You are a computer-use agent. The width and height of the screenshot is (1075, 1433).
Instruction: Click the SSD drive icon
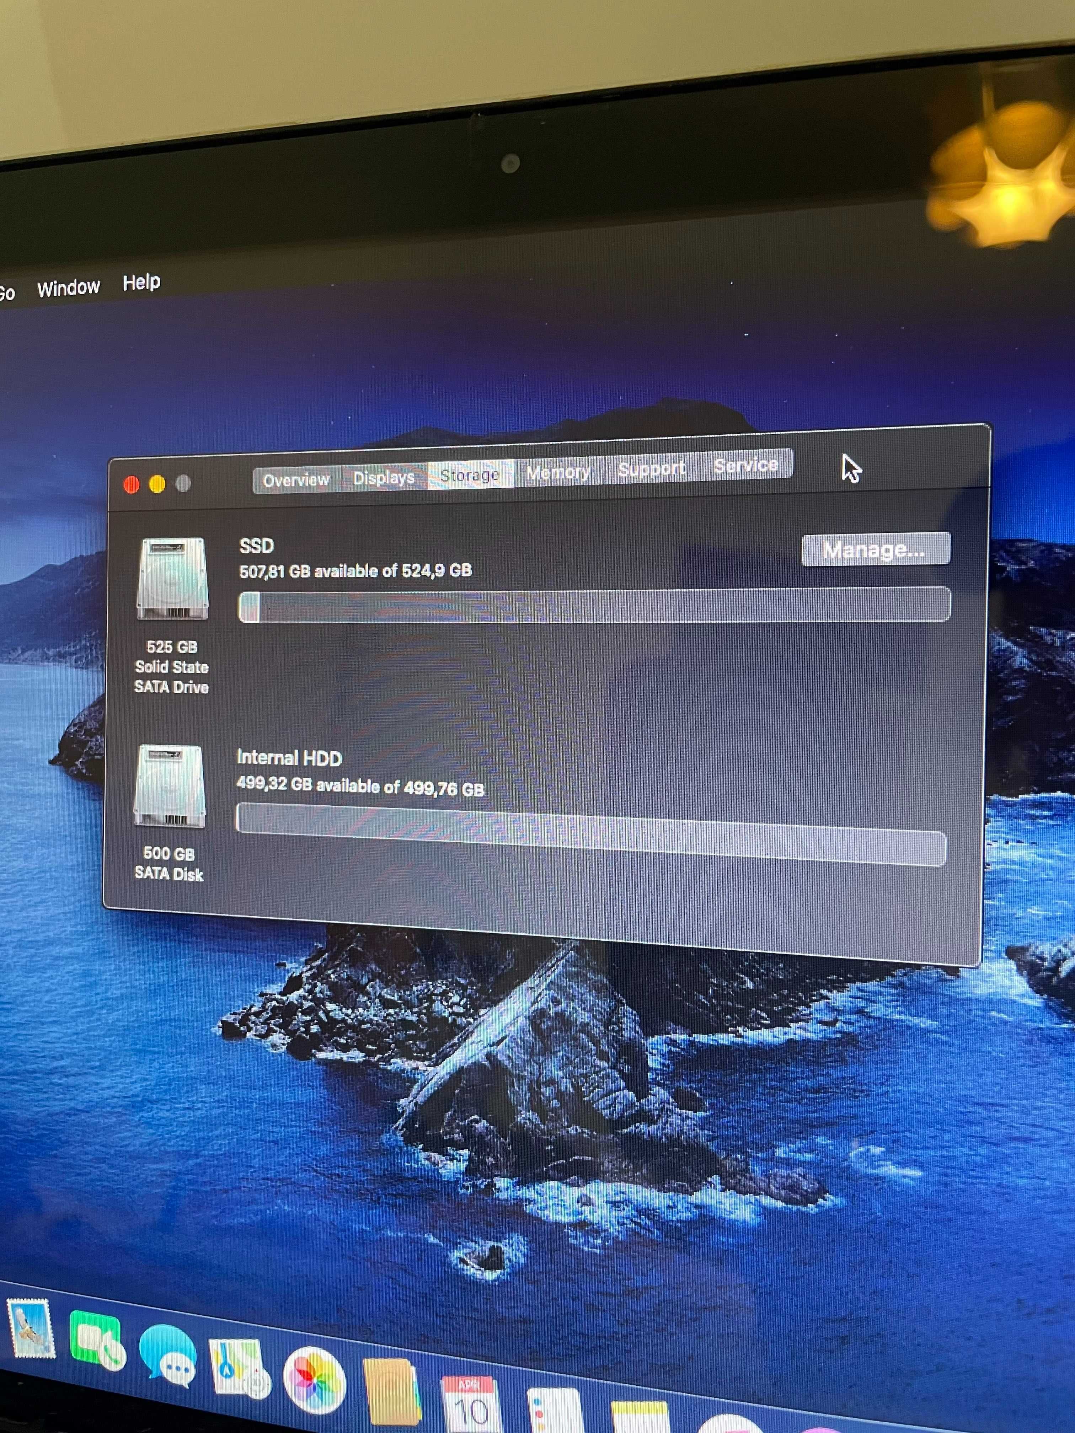click(x=172, y=579)
